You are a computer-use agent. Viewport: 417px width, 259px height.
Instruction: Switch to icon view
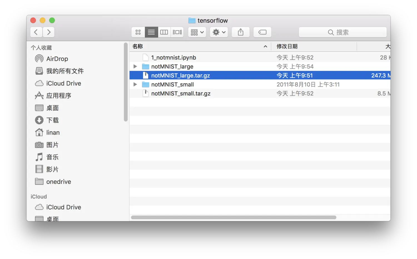138,32
